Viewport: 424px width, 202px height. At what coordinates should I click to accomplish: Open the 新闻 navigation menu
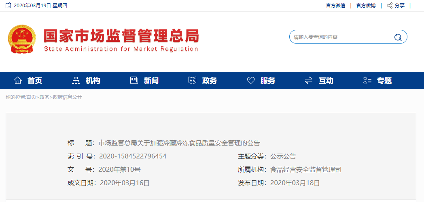point(151,81)
